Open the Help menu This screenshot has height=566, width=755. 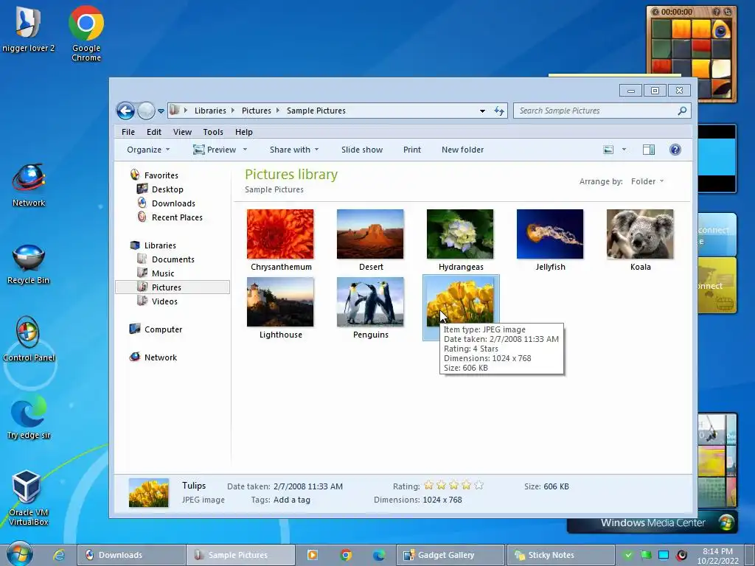(243, 132)
